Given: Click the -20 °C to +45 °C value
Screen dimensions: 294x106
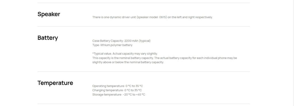Looking at the screenshot, I should click(x=134, y=95).
